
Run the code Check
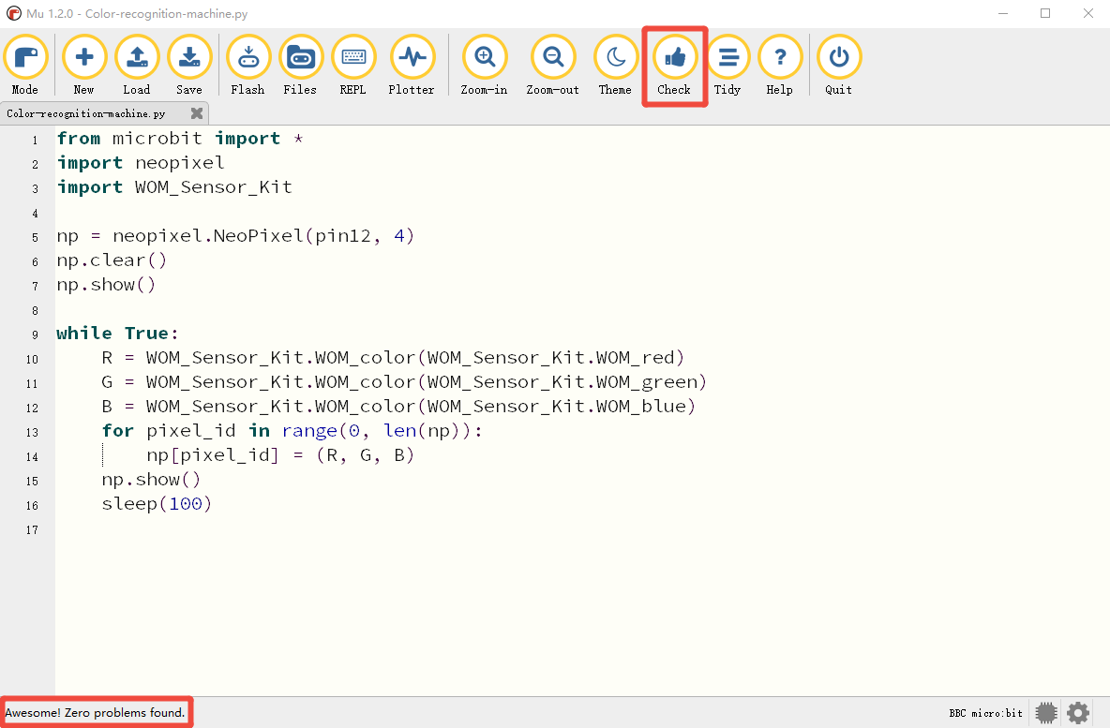click(674, 65)
